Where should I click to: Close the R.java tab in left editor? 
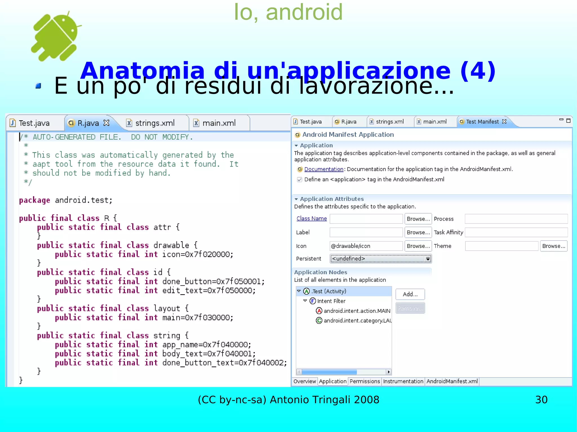tap(106, 123)
